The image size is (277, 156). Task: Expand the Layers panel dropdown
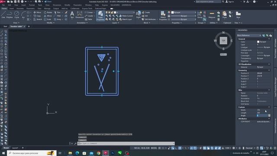(x=116, y=23)
